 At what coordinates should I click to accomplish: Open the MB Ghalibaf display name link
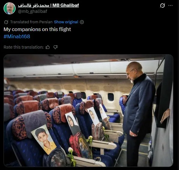[x=48, y=5]
